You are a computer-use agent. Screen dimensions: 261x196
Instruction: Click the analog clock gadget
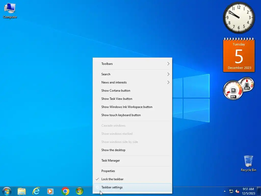pos(239,18)
